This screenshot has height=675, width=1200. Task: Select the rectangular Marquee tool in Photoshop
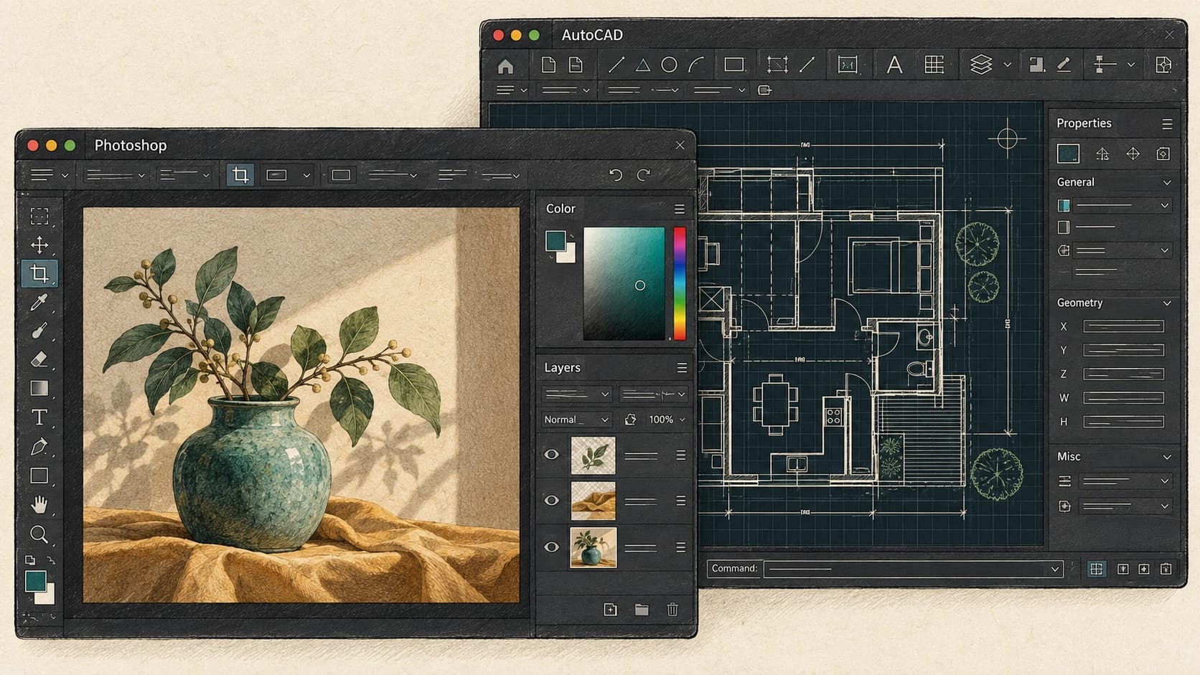39,216
